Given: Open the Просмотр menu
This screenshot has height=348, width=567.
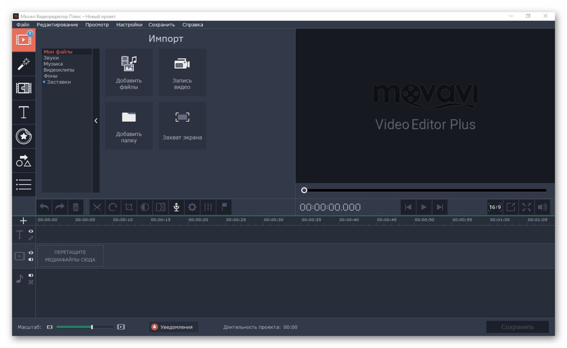Looking at the screenshot, I should [97, 25].
